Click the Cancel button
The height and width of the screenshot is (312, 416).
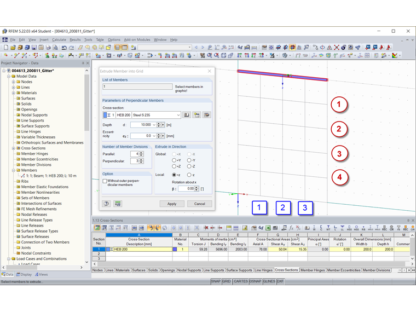[199, 204]
